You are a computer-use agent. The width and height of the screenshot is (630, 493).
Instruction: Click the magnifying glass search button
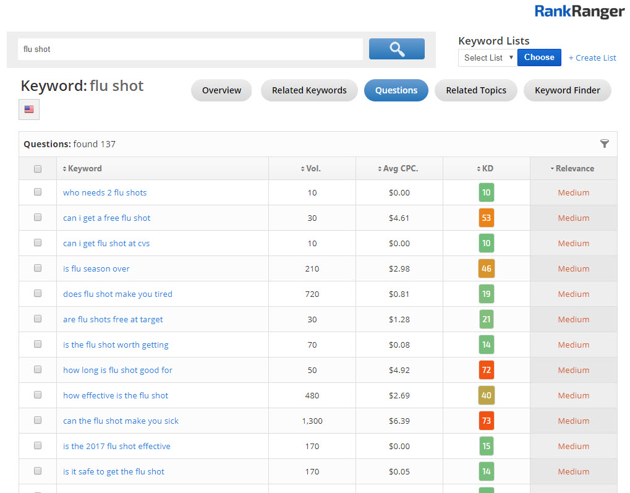(396, 49)
